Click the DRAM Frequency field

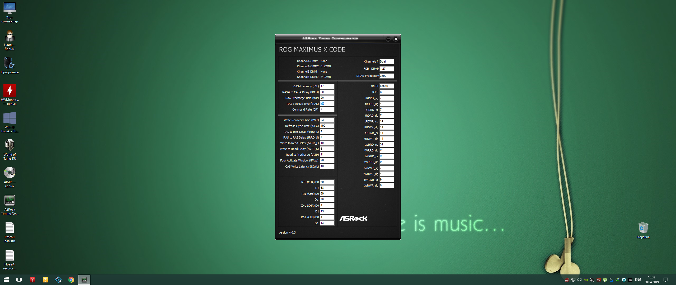386,76
